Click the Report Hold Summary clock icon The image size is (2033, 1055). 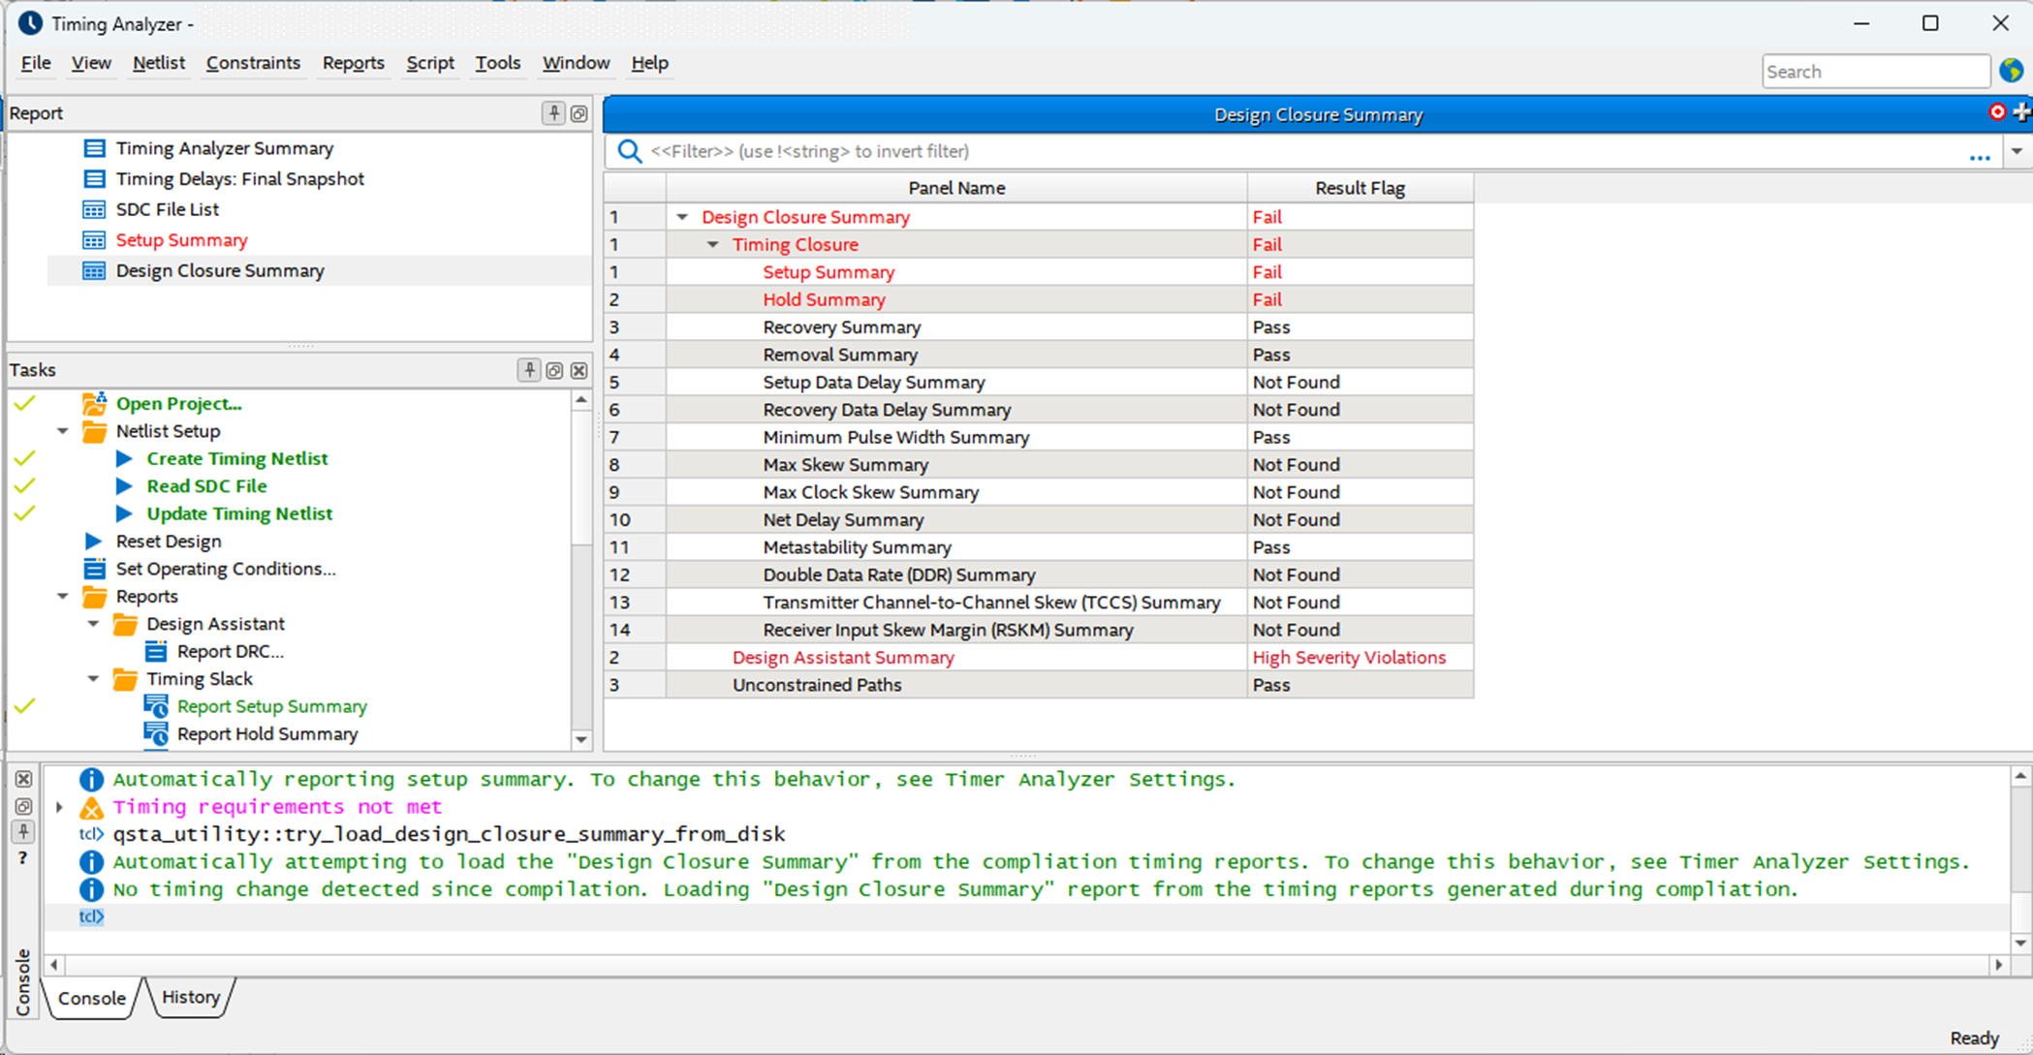tap(156, 734)
